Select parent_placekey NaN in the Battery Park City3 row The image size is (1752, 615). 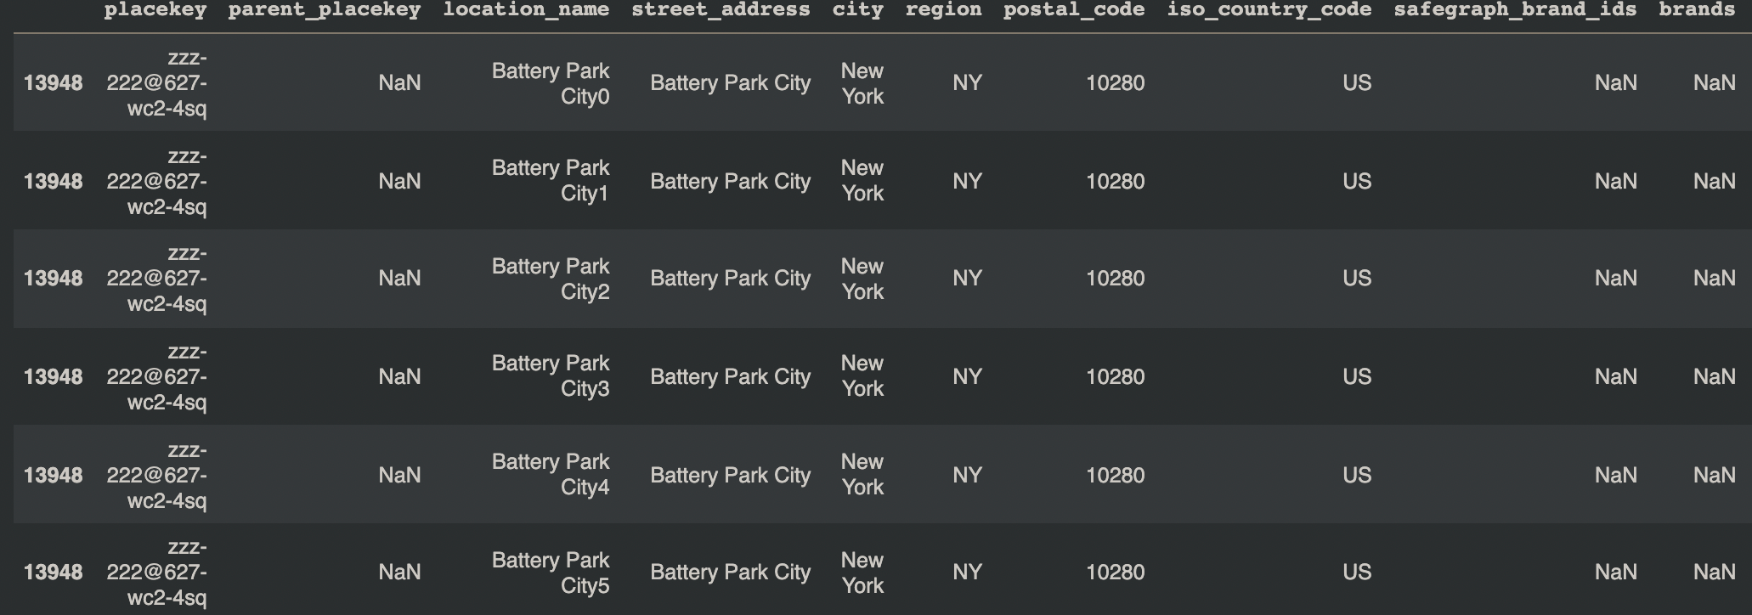(399, 376)
